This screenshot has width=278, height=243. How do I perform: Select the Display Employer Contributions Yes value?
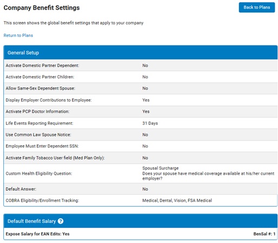[x=146, y=100]
